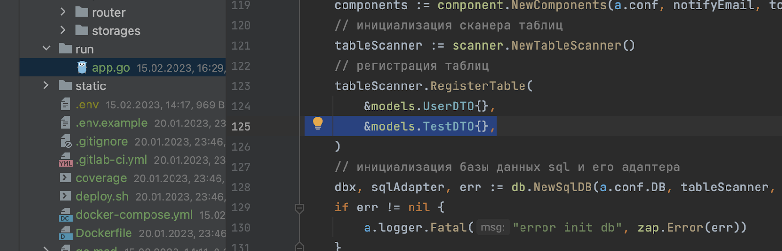
Task: Select the app.go file in project tree
Action: [x=111, y=68]
